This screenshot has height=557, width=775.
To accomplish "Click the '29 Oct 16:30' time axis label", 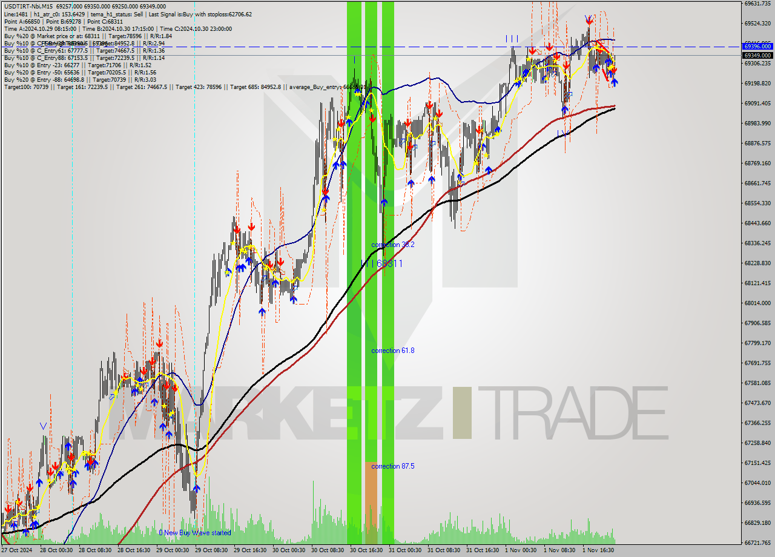I will pyautogui.click(x=251, y=550).
